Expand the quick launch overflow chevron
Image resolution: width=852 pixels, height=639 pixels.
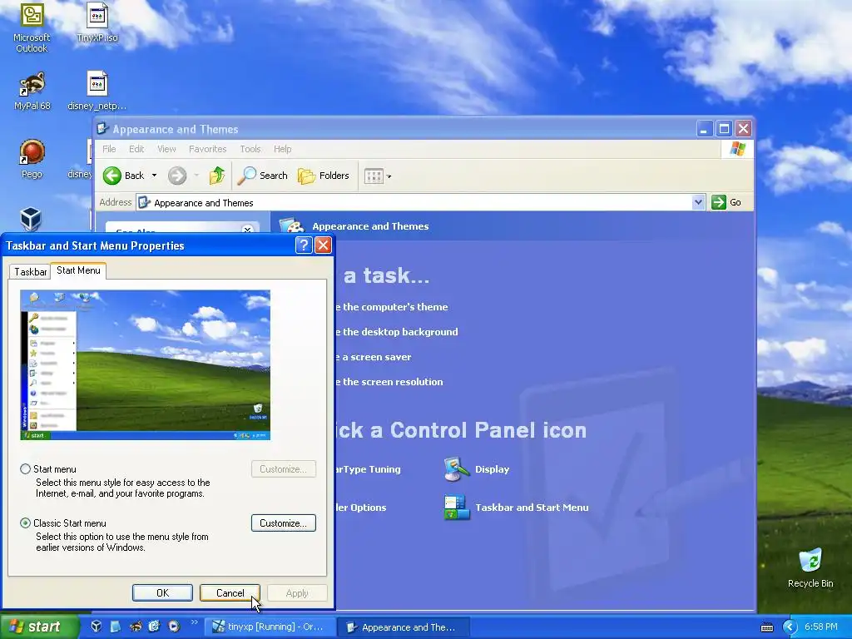194,622
